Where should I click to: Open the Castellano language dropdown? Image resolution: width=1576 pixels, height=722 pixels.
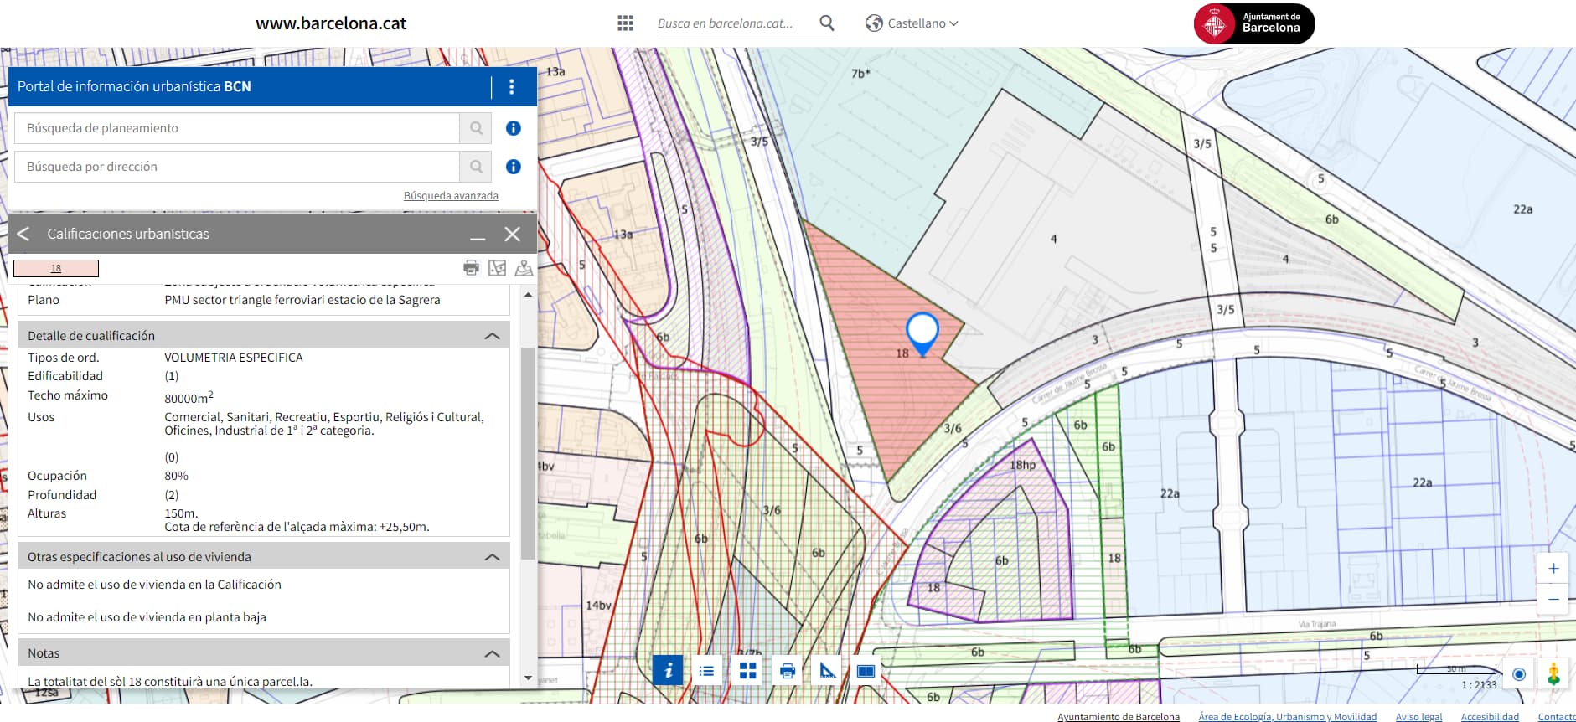point(912,23)
